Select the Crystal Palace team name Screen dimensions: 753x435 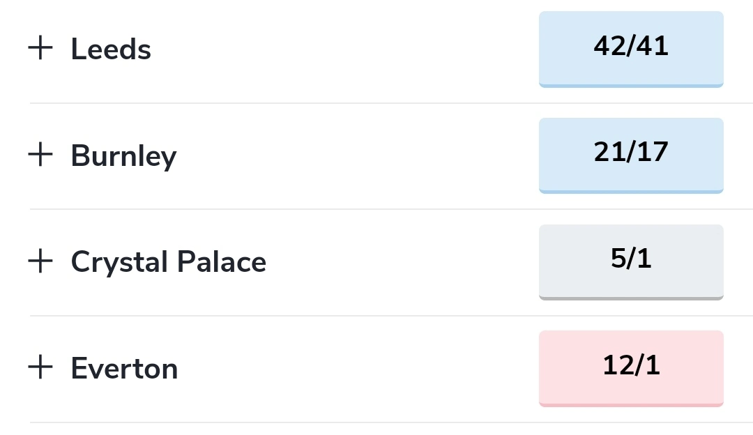[168, 262]
